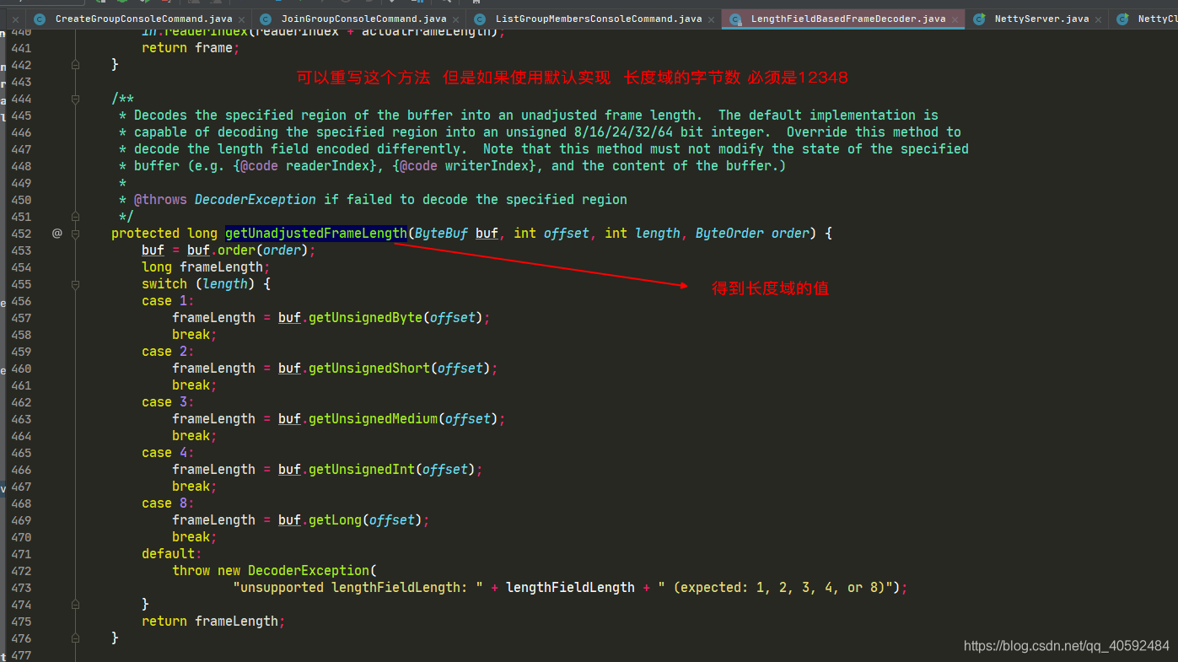Image resolution: width=1178 pixels, height=662 pixels.
Task: Click the '@throws' Javadoc tag
Action: [x=160, y=200]
